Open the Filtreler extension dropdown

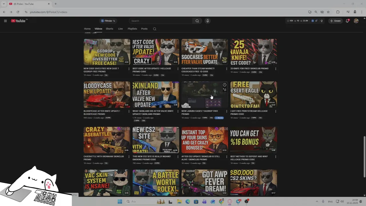coord(108,21)
